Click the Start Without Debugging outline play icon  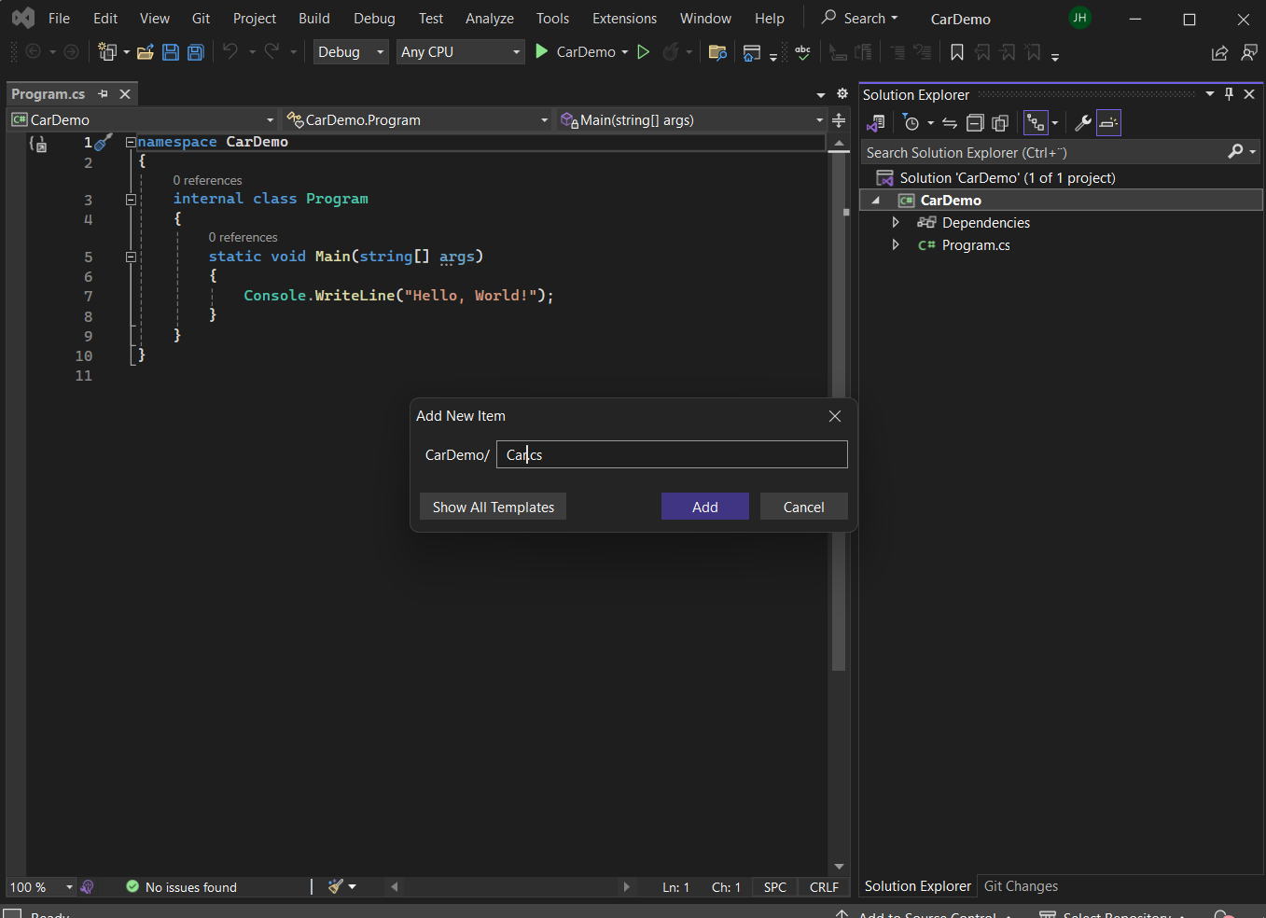pyautogui.click(x=644, y=52)
